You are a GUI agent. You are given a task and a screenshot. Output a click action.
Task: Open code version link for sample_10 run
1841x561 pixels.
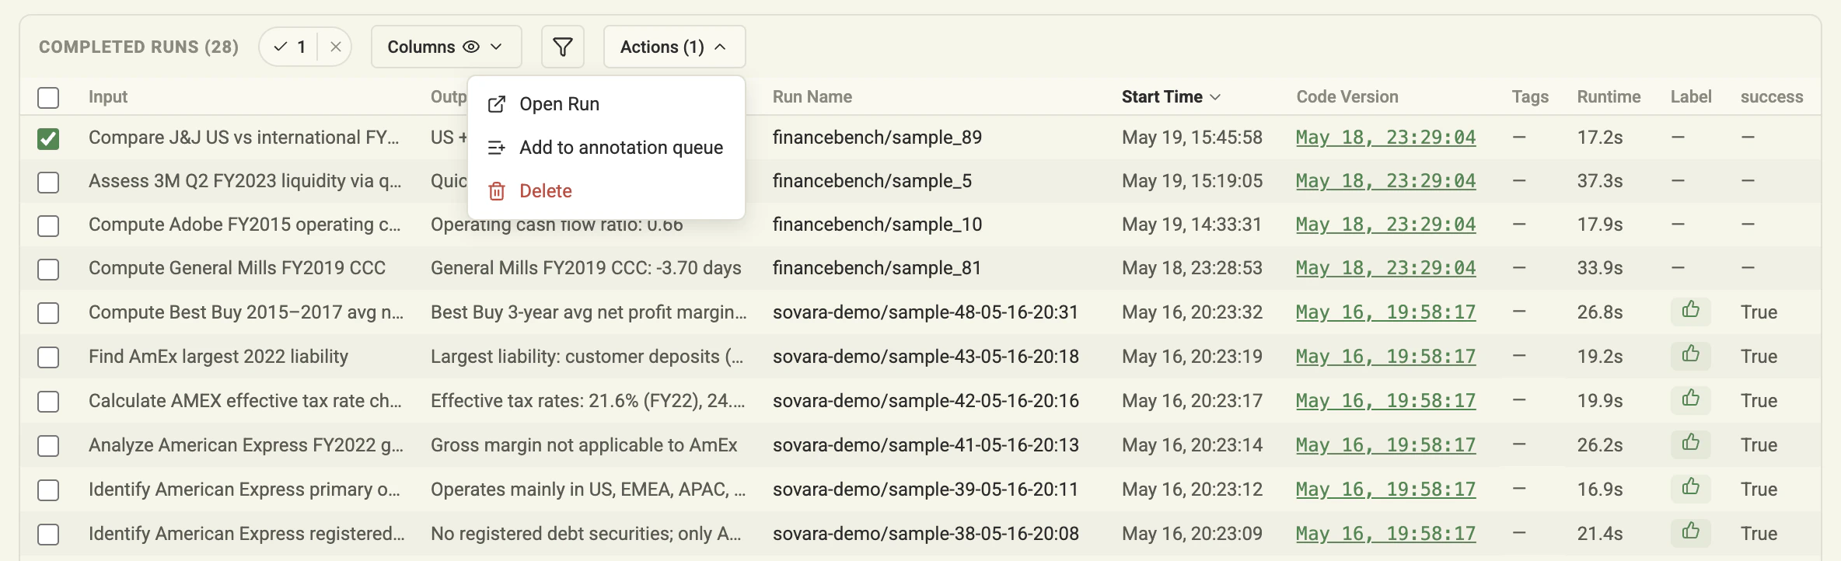[x=1385, y=225]
